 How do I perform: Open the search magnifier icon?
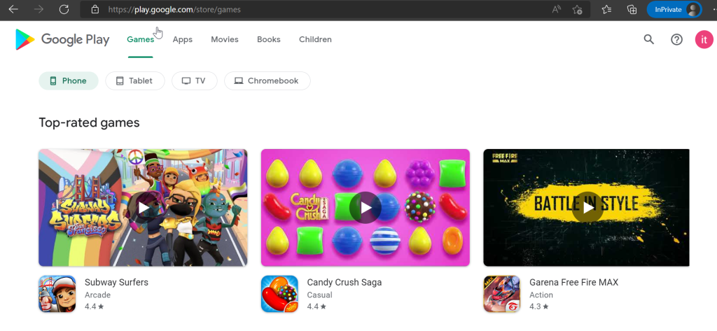[x=648, y=39]
